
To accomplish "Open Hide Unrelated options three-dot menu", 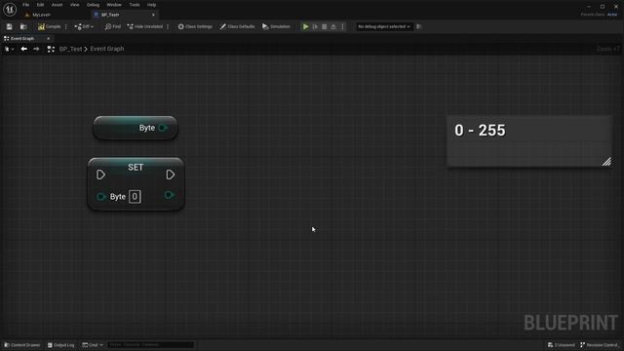I will click(x=168, y=26).
